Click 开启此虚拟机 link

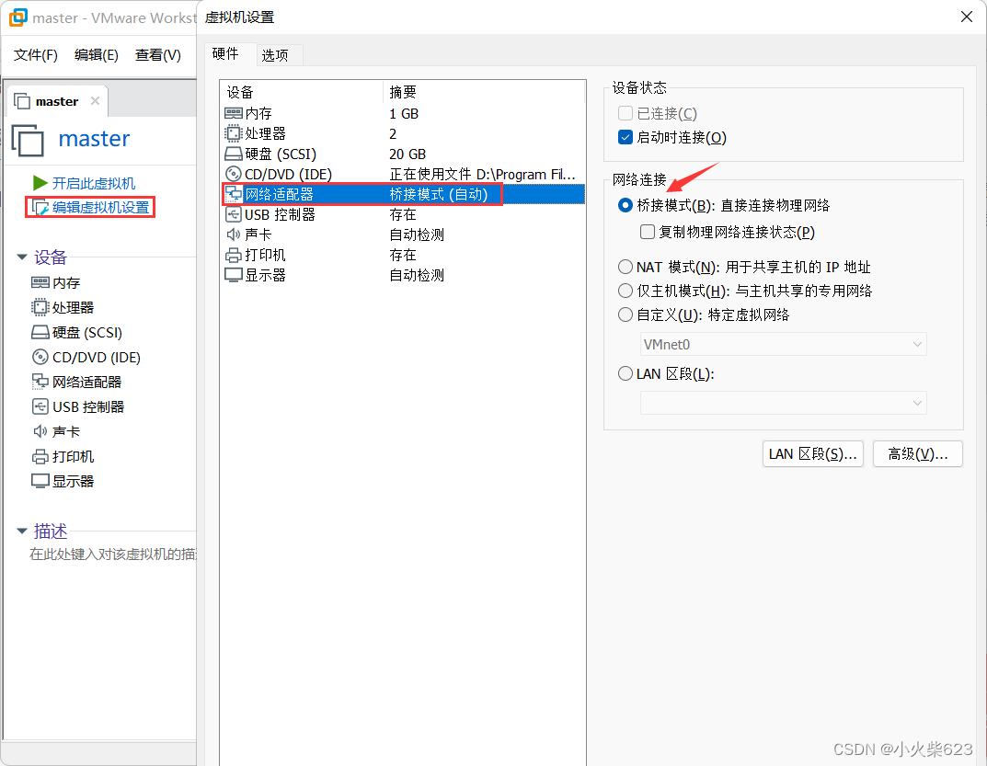[x=94, y=183]
